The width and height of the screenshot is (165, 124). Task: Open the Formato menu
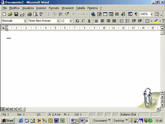(x=54, y=8)
